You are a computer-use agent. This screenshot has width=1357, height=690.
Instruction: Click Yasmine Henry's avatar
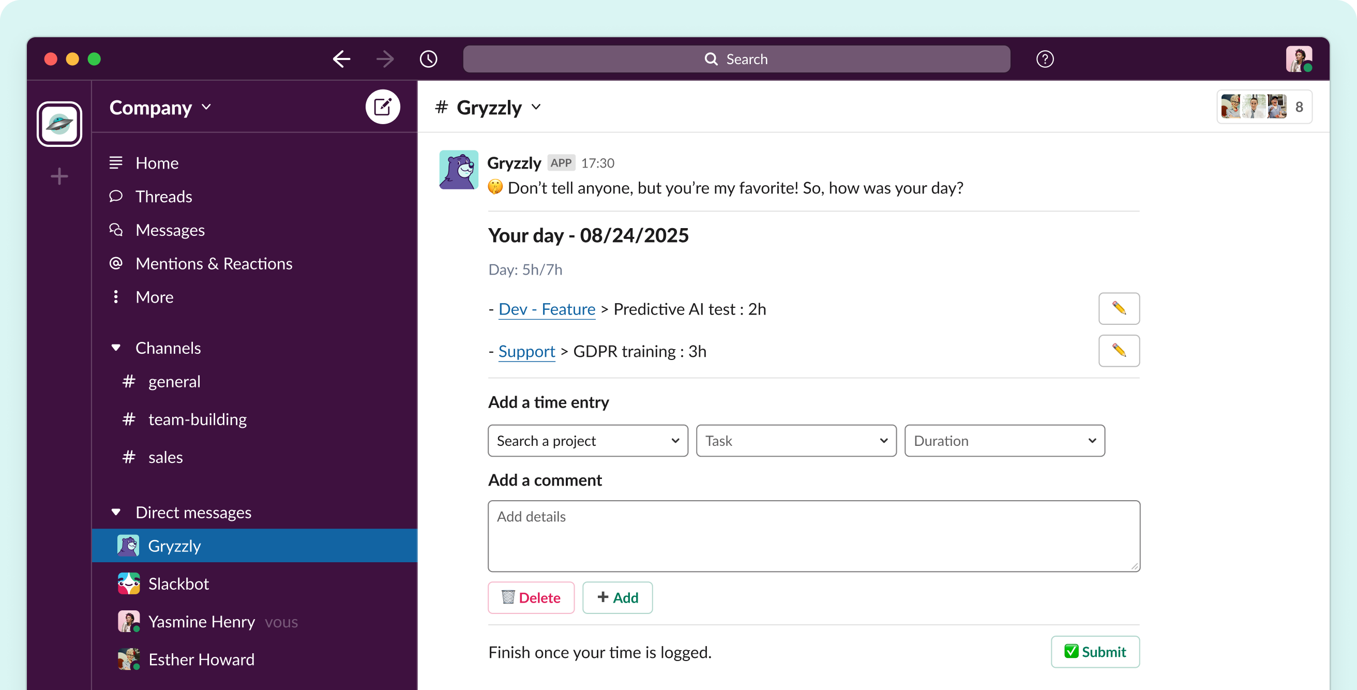pyautogui.click(x=129, y=622)
